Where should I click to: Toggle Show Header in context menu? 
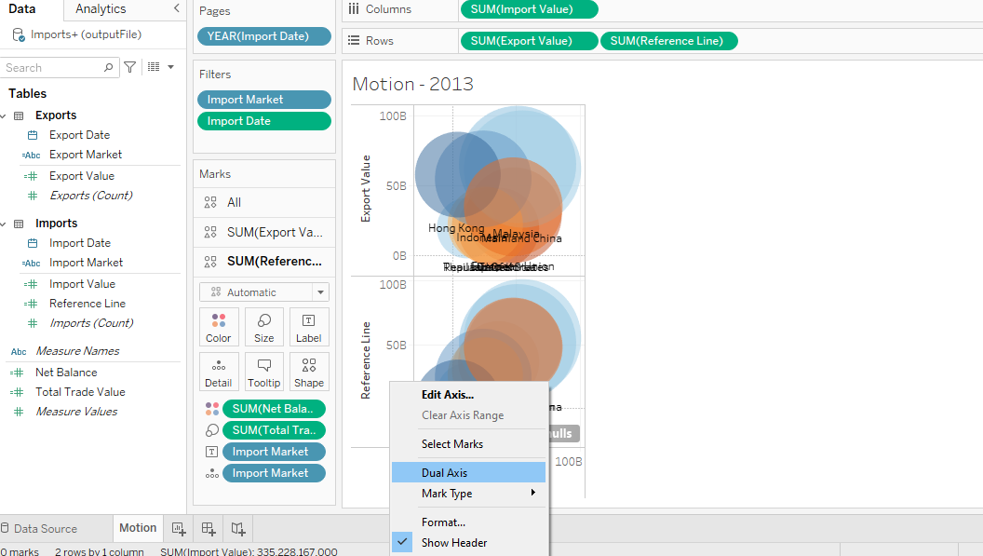[x=453, y=543]
